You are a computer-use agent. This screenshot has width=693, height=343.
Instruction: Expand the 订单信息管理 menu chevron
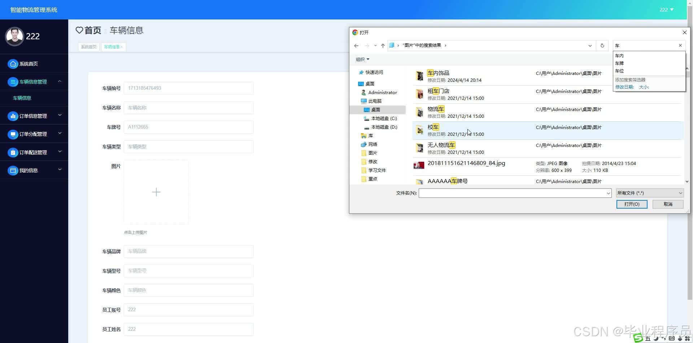[60, 115]
